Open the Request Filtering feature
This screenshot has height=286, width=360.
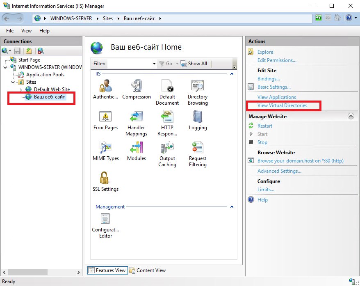[x=198, y=154]
